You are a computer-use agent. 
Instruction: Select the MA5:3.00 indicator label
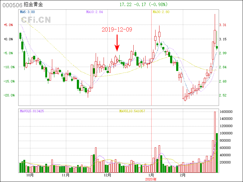[x=27, y=12]
